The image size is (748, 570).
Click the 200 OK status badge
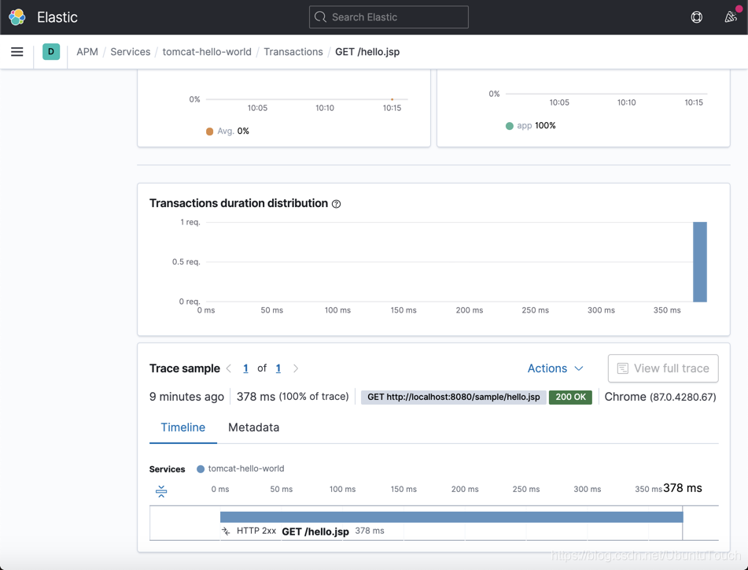[570, 397]
